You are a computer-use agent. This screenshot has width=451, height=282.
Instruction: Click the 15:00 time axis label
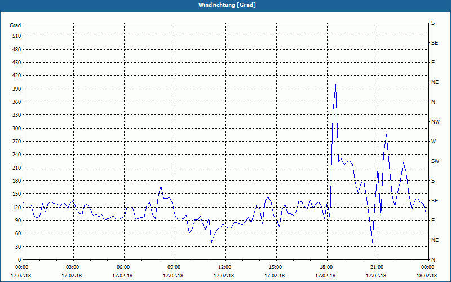(x=276, y=267)
